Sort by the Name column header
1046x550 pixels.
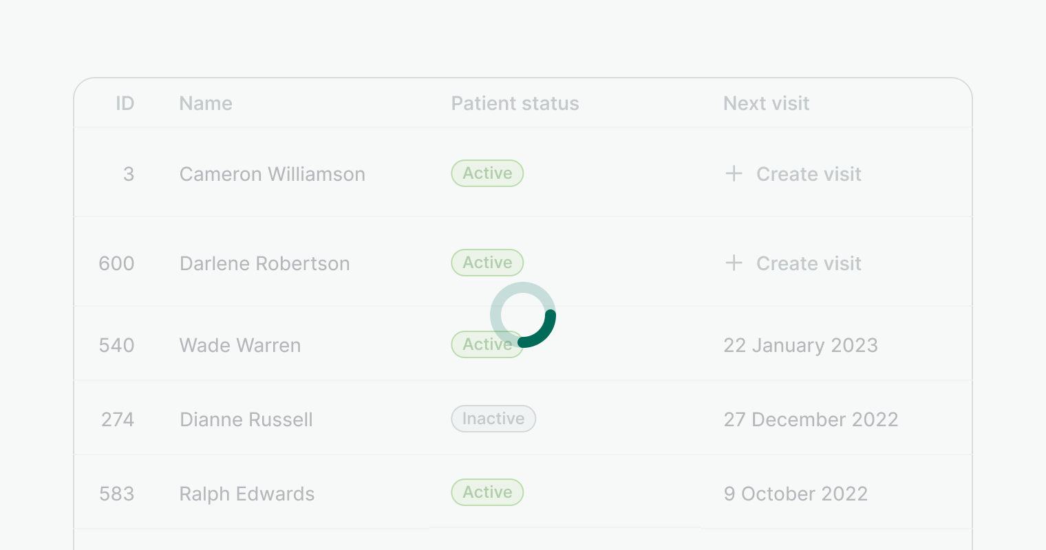[x=206, y=103]
